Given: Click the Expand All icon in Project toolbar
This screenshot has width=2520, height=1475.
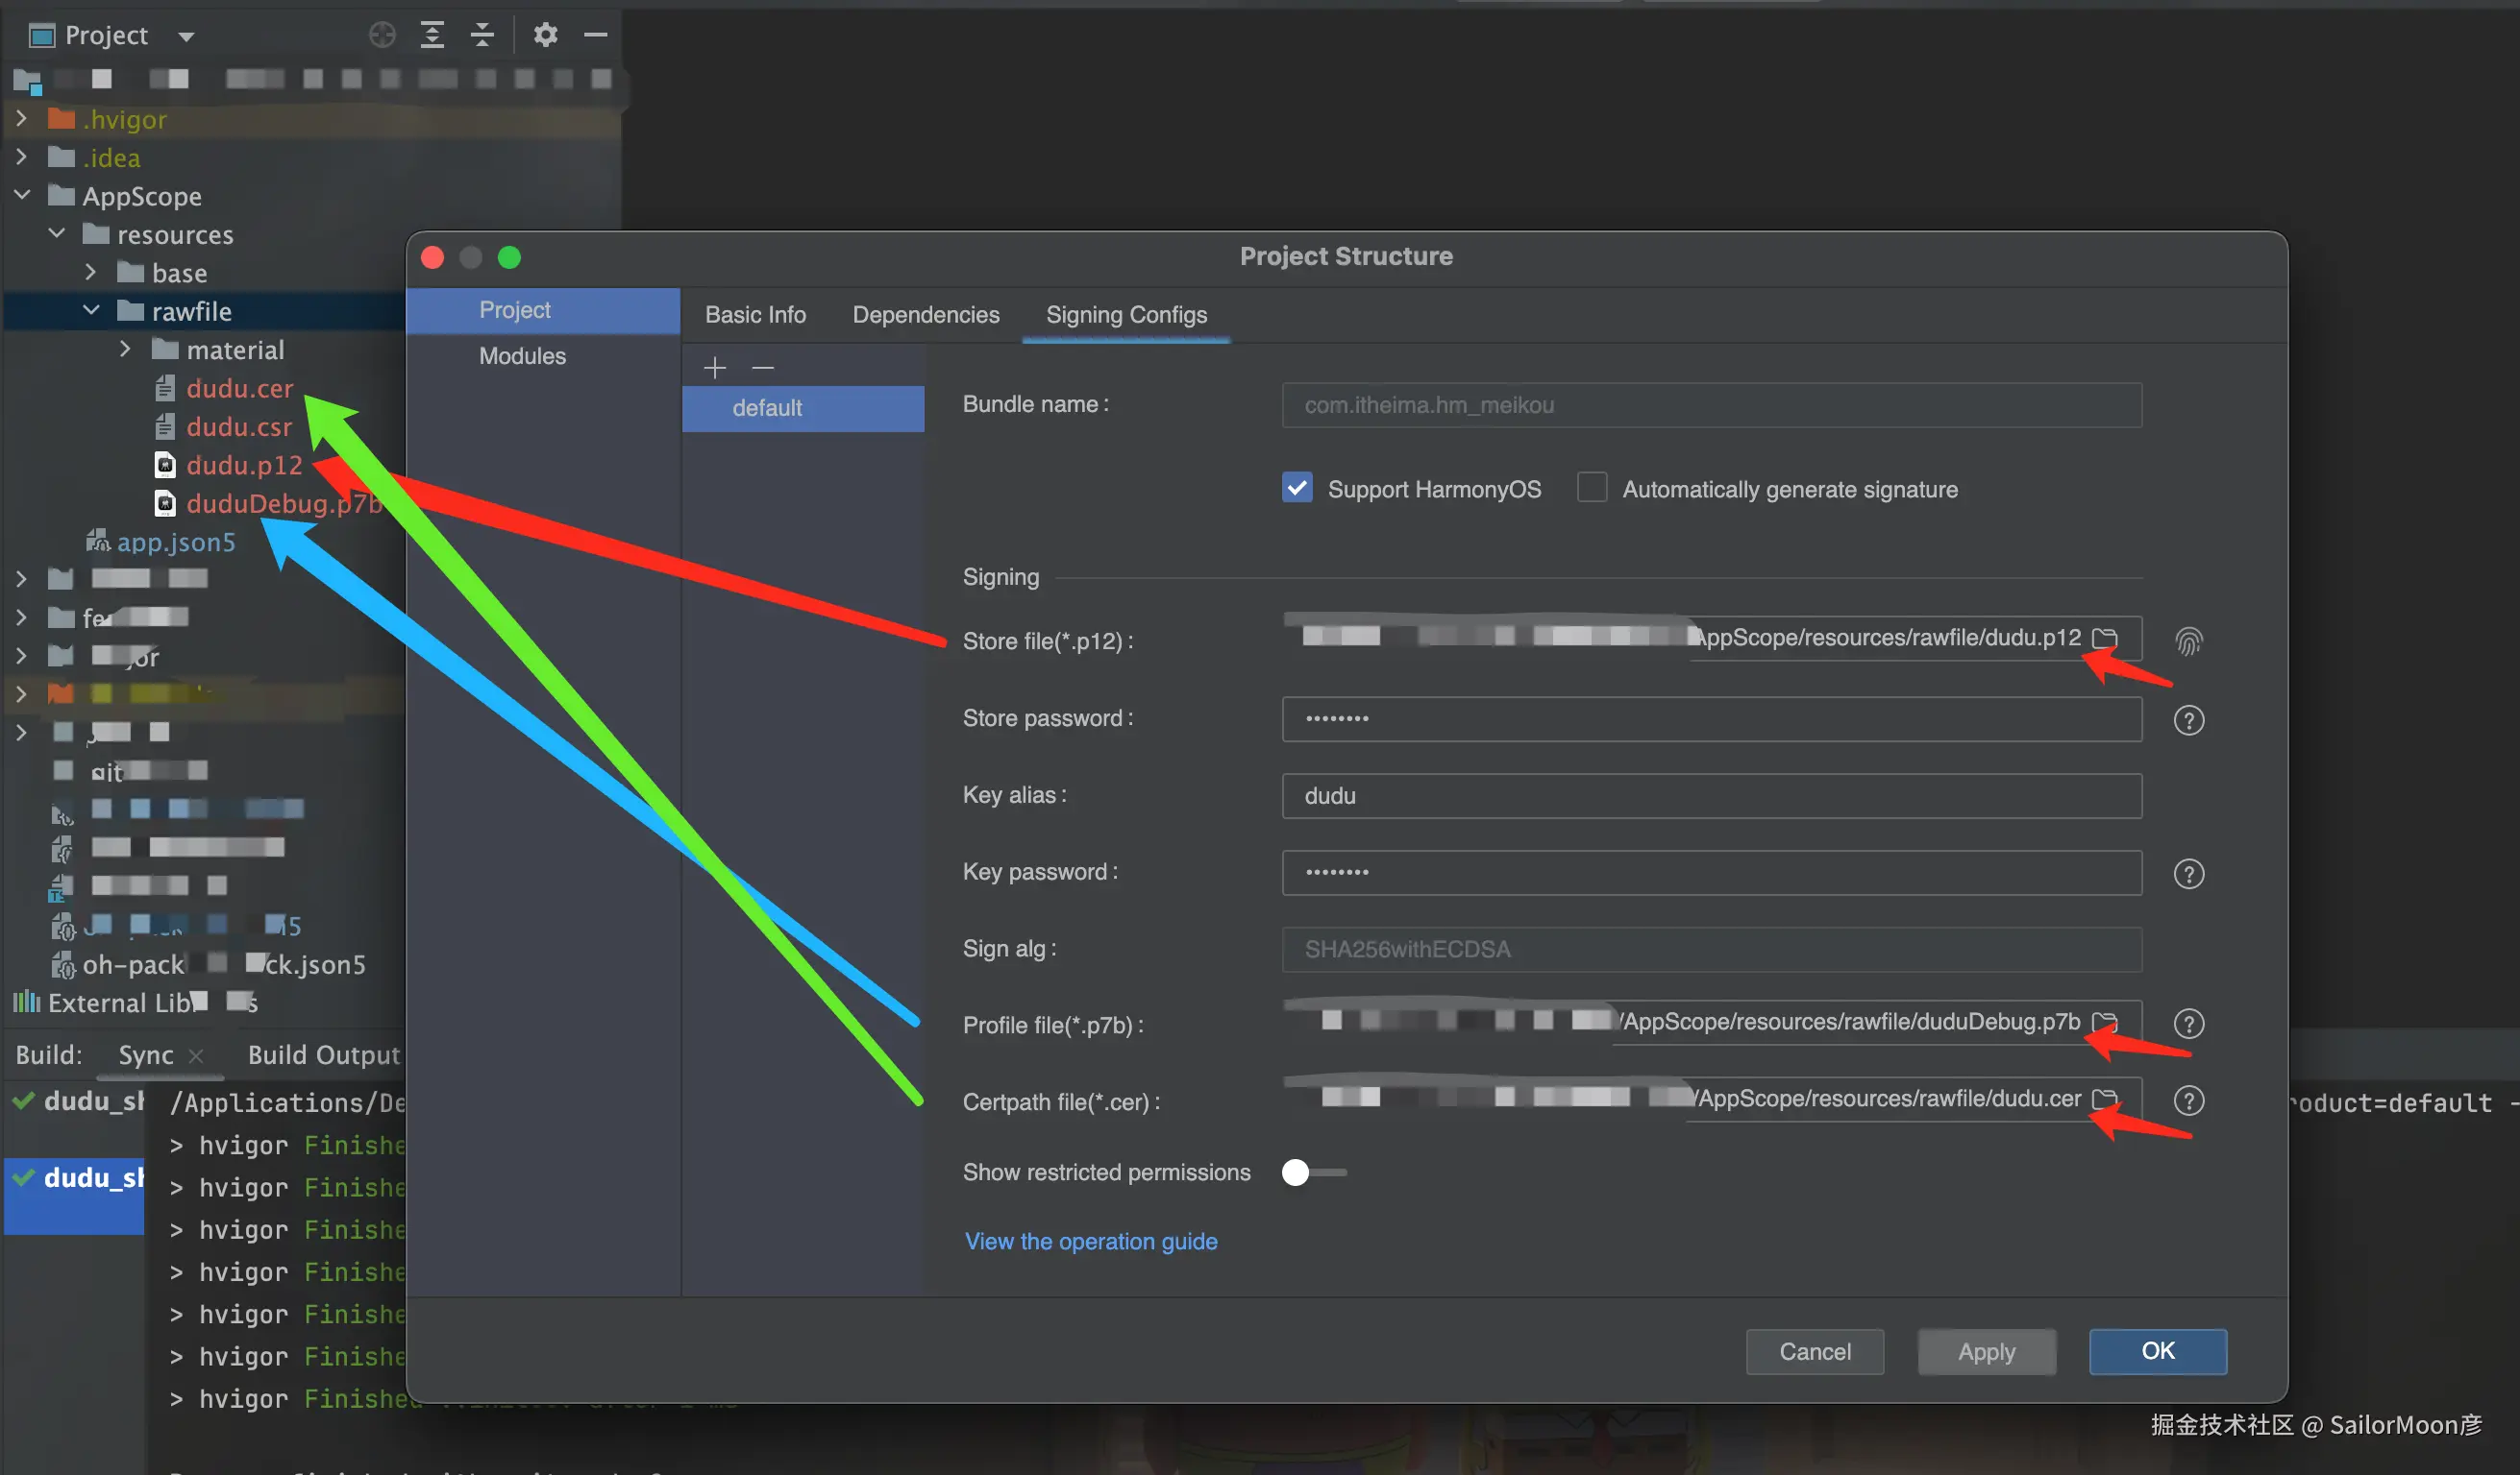Looking at the screenshot, I should pyautogui.click(x=432, y=35).
